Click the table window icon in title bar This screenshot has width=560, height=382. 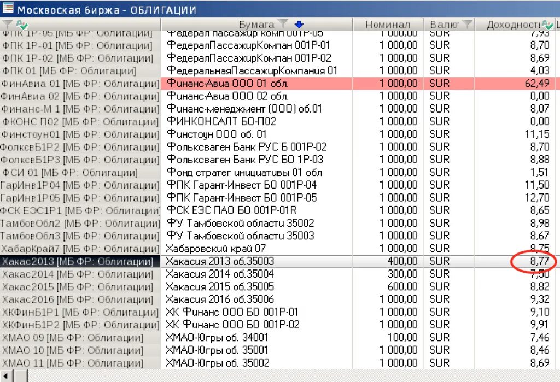click(8, 8)
